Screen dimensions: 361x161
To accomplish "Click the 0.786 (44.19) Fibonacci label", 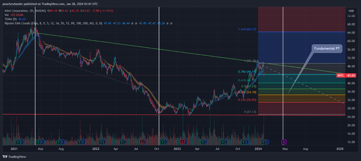I will 247,72.
